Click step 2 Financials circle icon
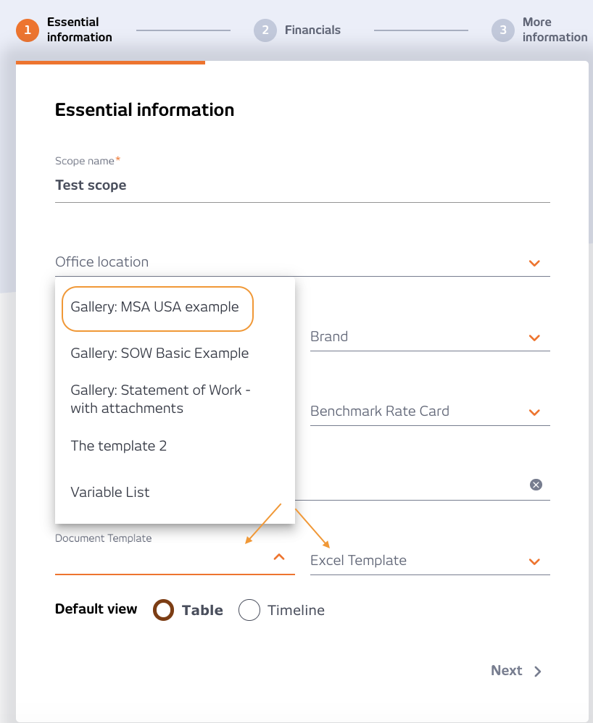 click(x=265, y=30)
